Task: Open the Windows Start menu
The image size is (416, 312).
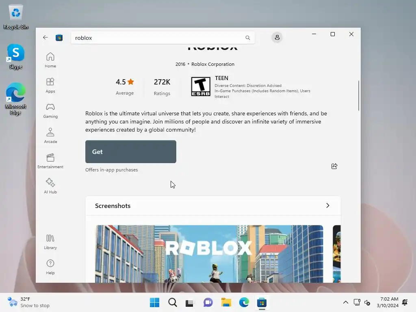Action: coord(154,302)
